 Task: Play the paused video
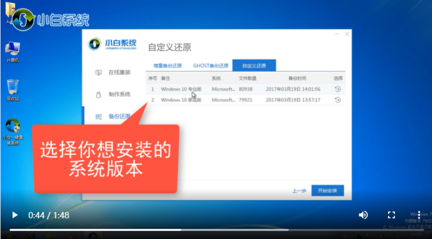coord(15,215)
